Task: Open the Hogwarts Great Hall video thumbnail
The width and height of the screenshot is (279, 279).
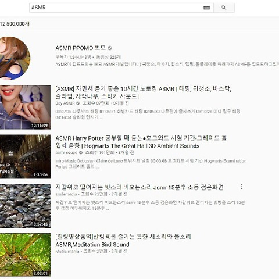Action: point(25,156)
